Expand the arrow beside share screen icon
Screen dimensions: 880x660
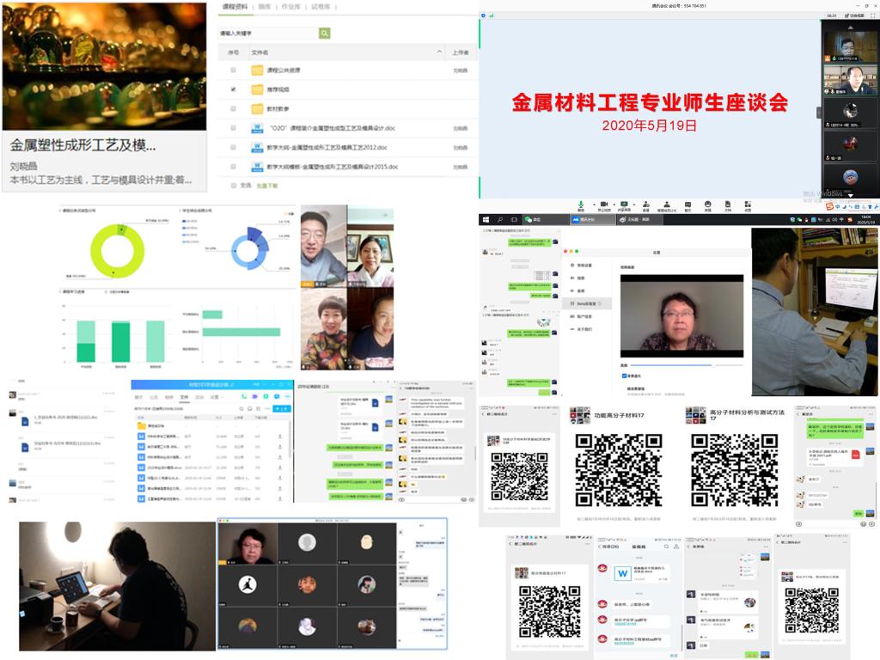[634, 205]
